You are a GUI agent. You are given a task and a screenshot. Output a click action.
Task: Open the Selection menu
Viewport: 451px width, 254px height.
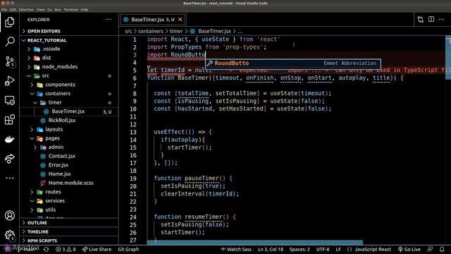[x=26, y=9]
